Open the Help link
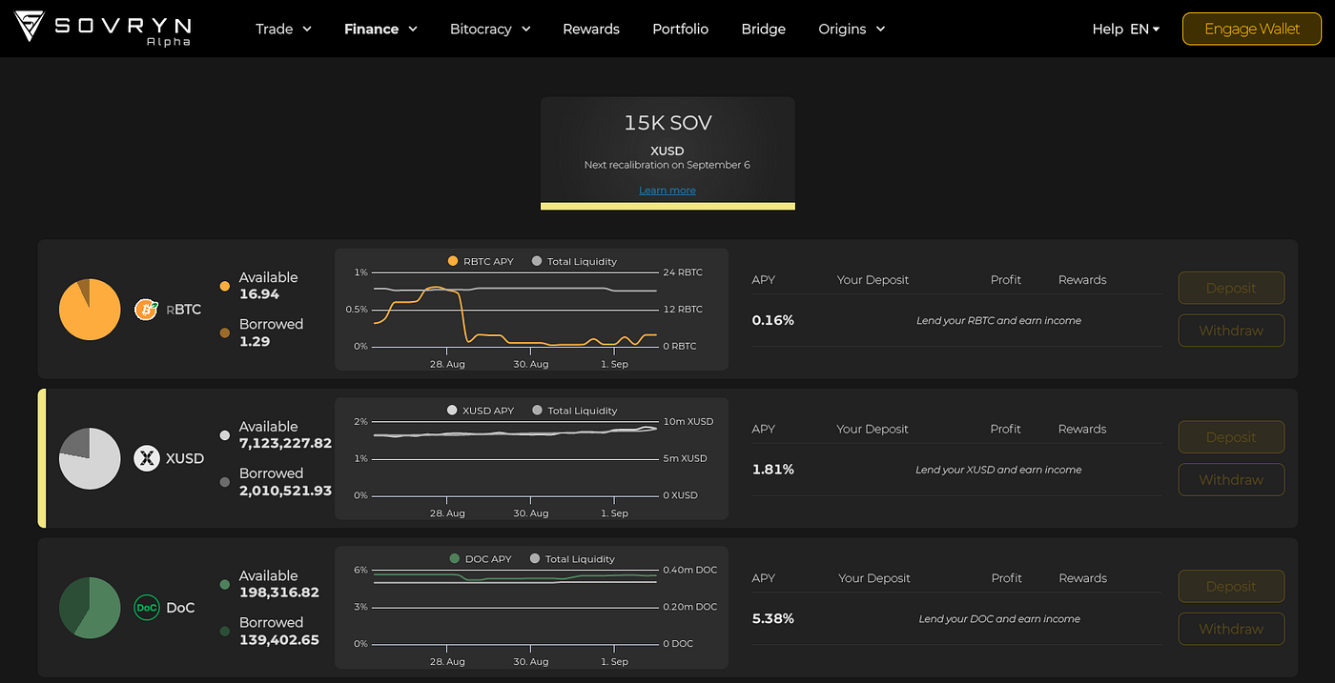 pos(1107,29)
